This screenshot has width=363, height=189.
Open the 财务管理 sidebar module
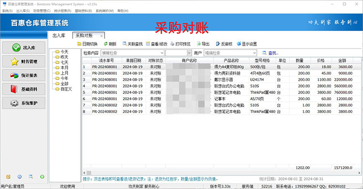24,62
